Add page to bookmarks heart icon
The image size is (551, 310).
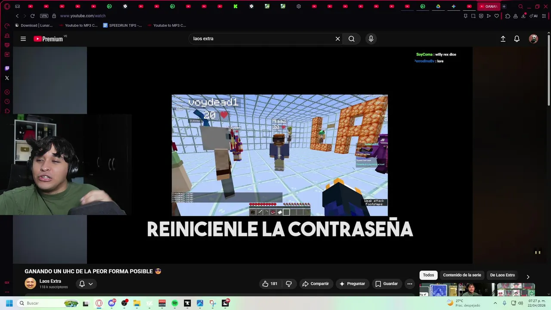tap(496, 16)
